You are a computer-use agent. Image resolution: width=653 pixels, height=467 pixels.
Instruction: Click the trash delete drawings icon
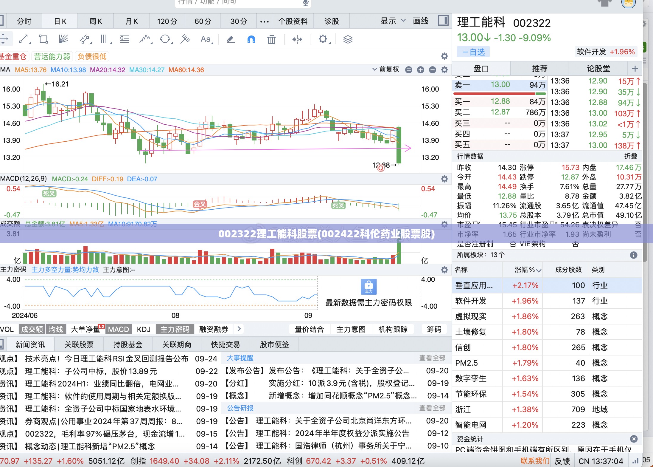click(271, 39)
